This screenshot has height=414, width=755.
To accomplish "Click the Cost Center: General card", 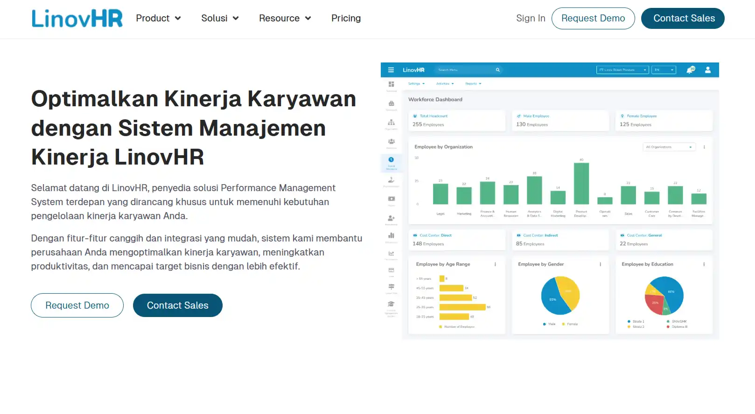I will coord(664,240).
